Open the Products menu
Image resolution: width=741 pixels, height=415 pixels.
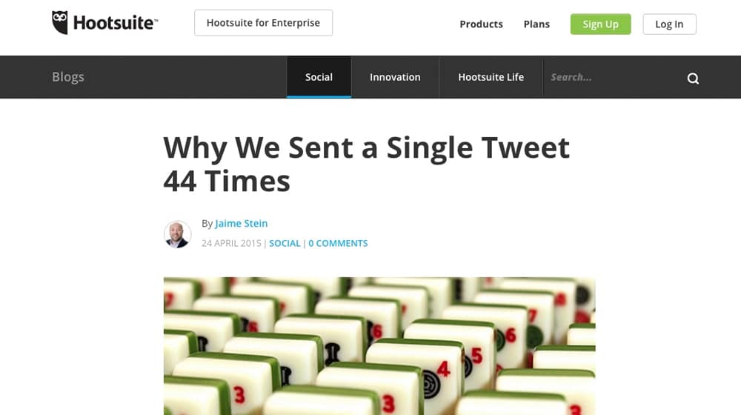(481, 24)
